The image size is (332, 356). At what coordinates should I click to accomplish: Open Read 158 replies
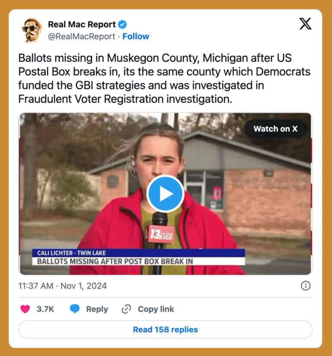pyautogui.click(x=165, y=329)
